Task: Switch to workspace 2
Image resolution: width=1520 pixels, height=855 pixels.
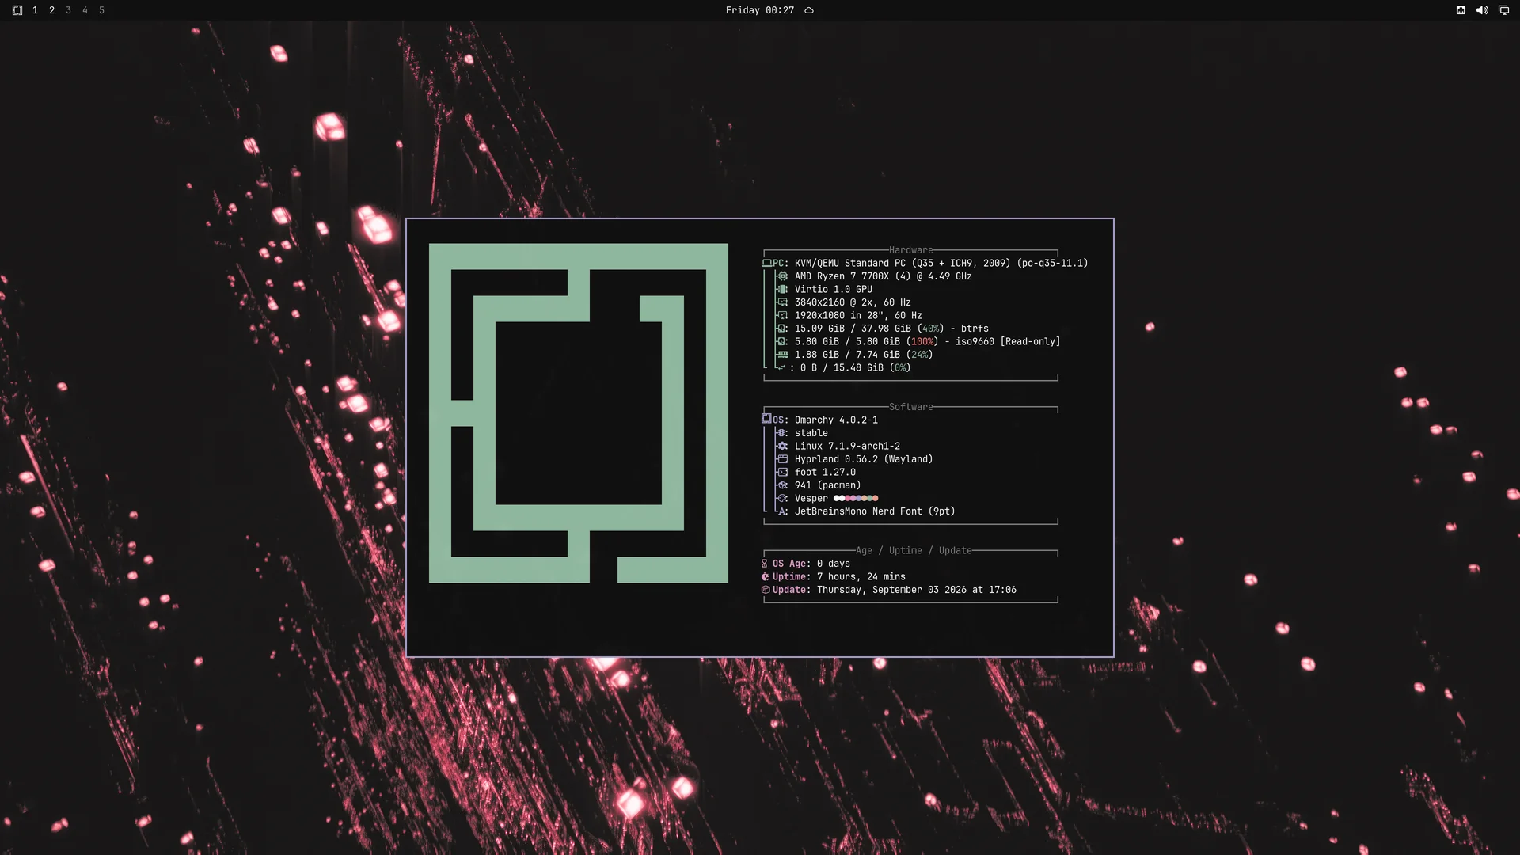Action: 51,10
